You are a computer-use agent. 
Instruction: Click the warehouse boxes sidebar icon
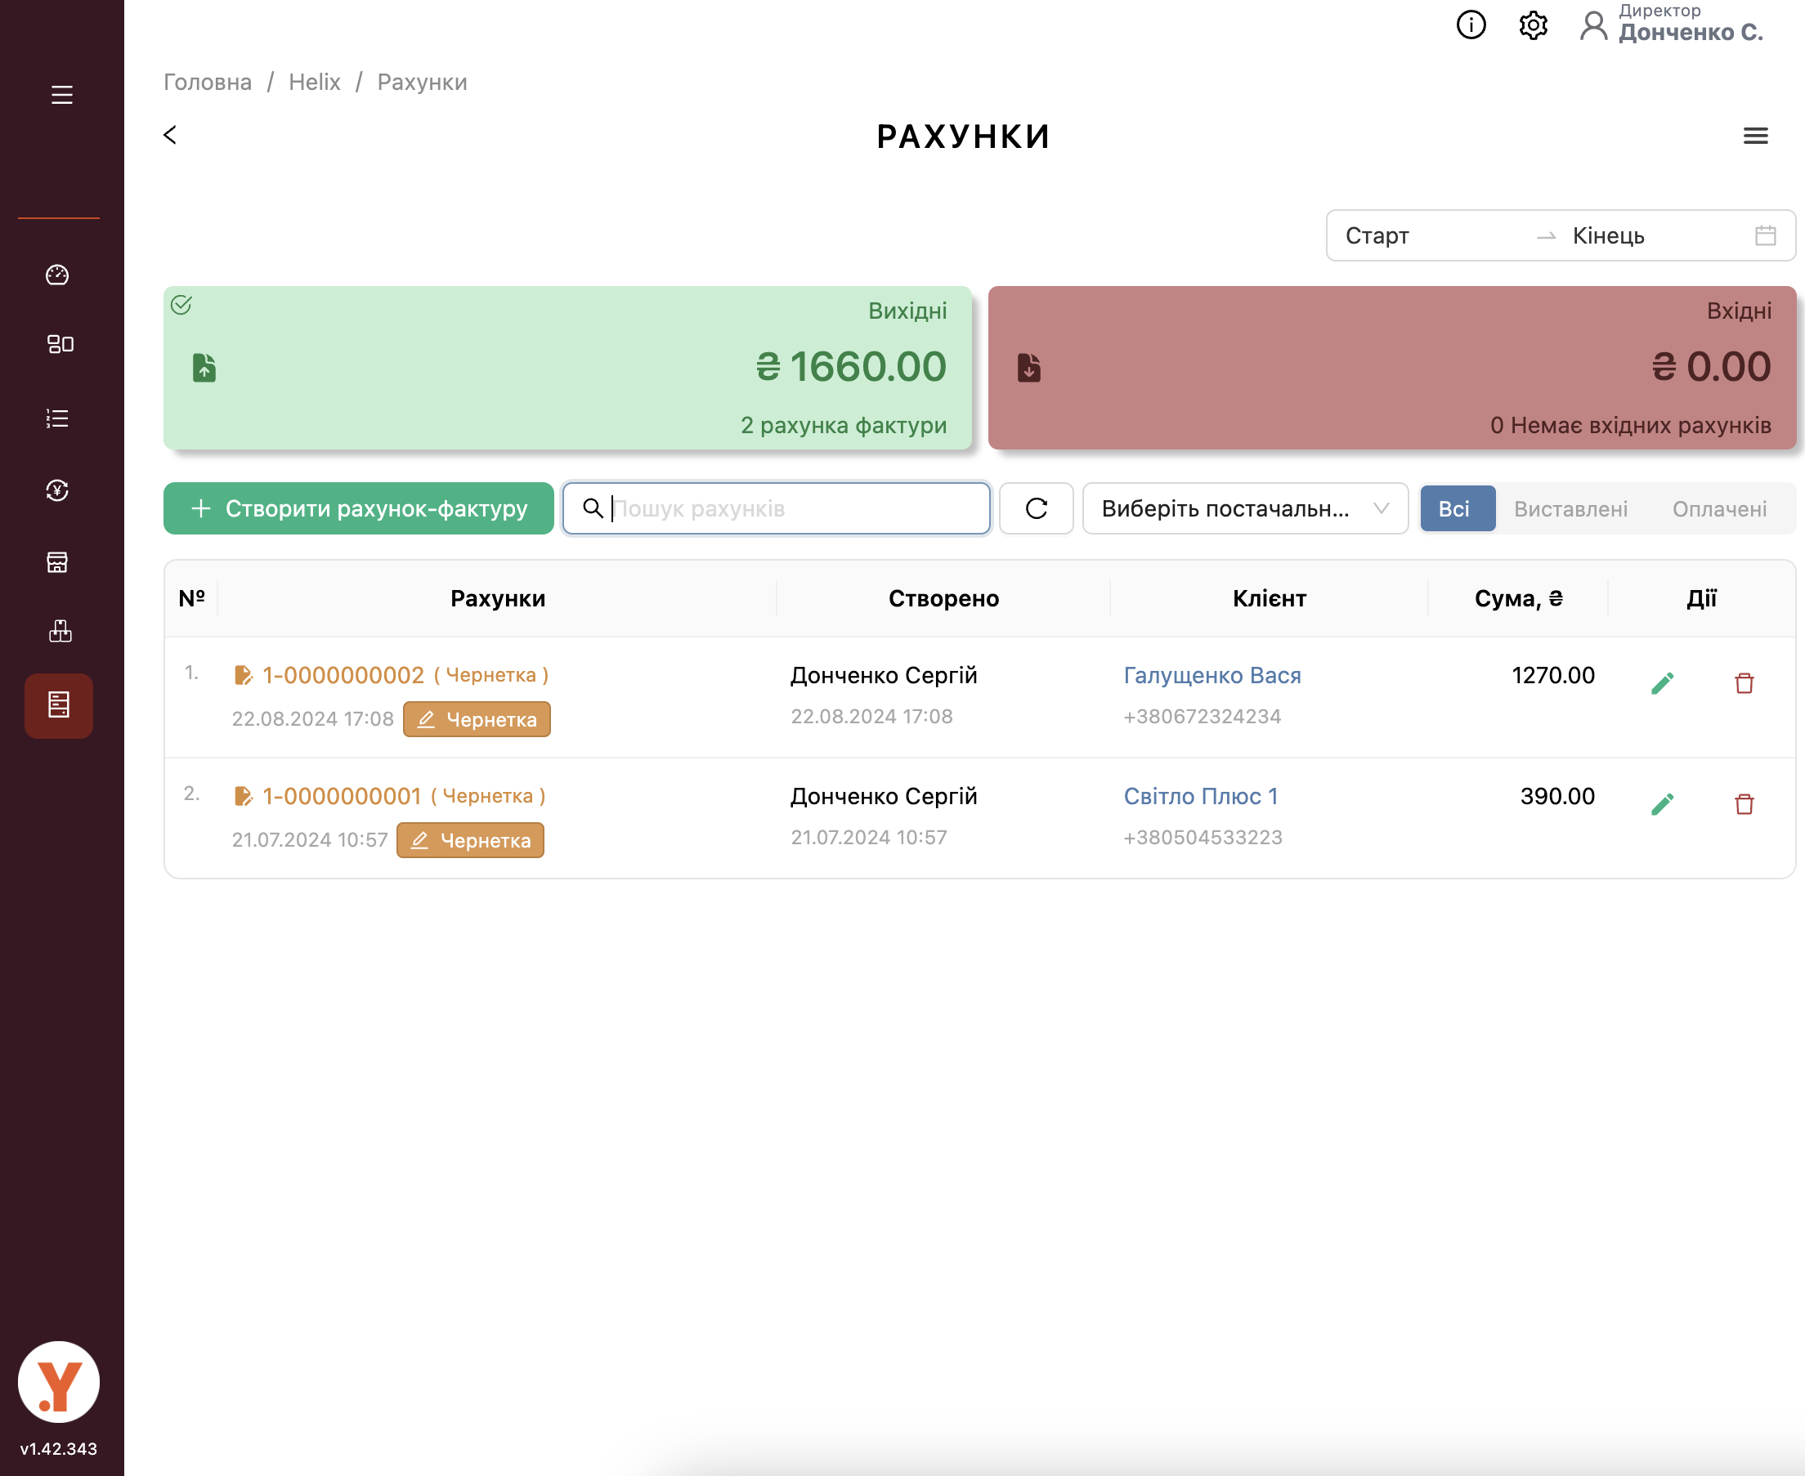(x=60, y=631)
